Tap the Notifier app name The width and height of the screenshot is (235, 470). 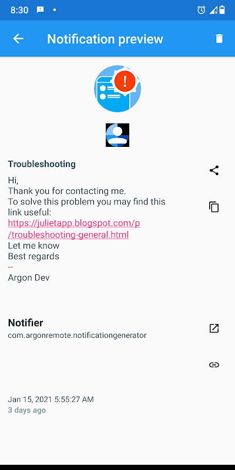tap(25, 323)
